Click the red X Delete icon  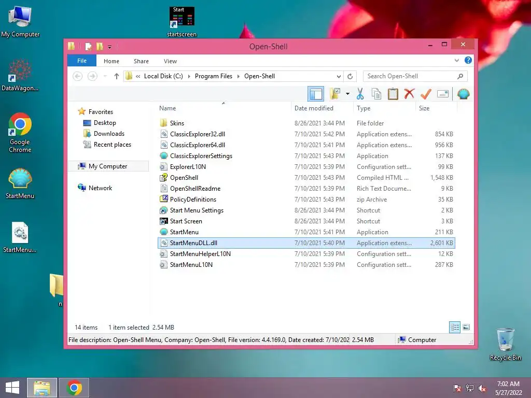coord(409,93)
